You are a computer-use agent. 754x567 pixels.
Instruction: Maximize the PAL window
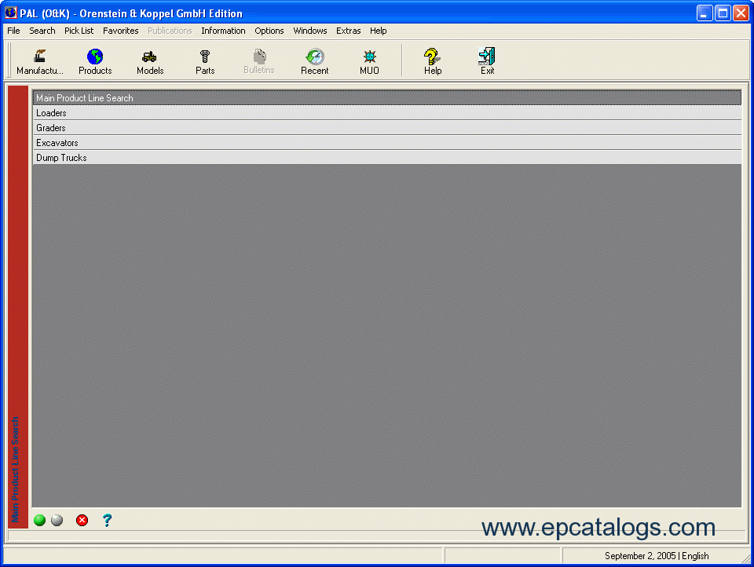pos(723,13)
